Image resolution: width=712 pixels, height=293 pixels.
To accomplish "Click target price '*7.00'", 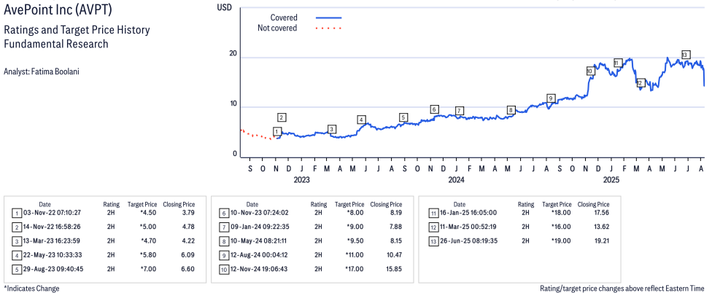I will (149, 269).
